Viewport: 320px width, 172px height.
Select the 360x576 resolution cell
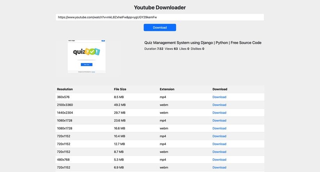click(63, 97)
